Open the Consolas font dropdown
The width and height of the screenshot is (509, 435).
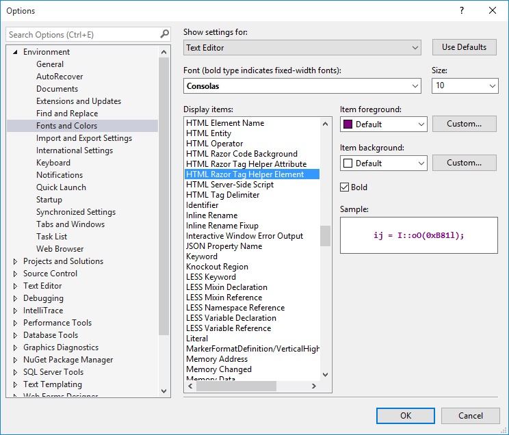click(302, 86)
